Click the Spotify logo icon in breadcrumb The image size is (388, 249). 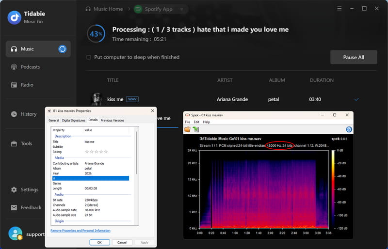coord(138,9)
